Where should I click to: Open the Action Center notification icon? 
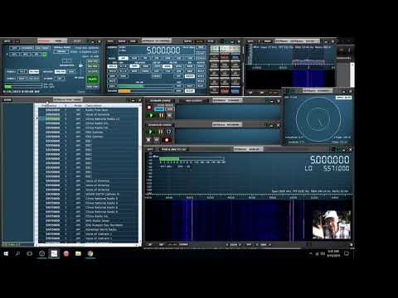point(347,253)
